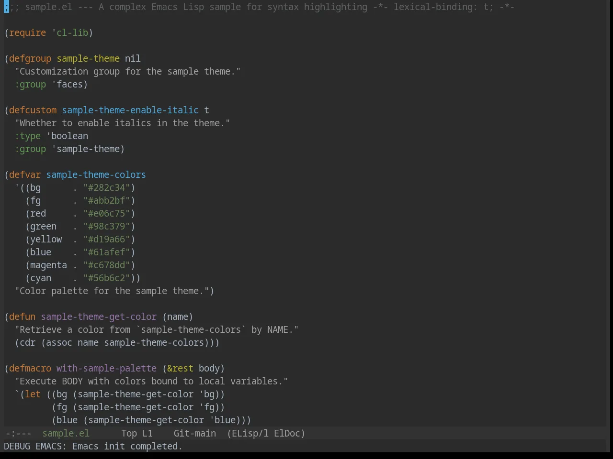Click the 'green' key in the color alist
This screenshot has height=459, width=613.
tap(43, 226)
